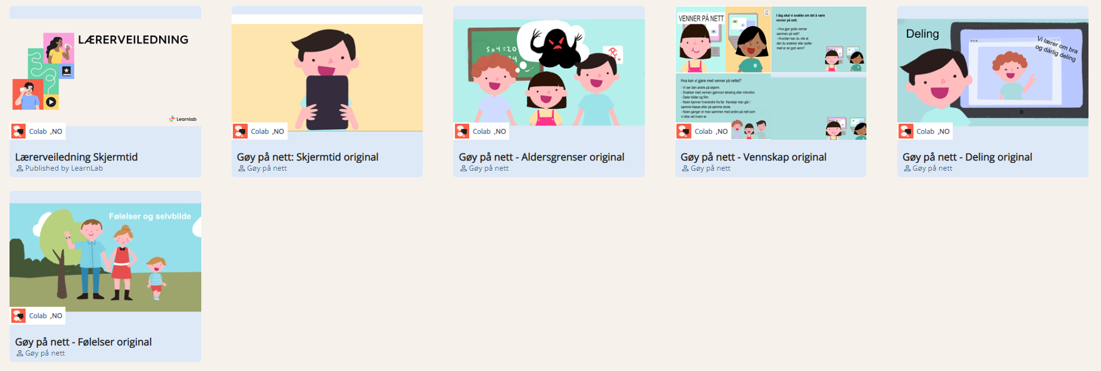1101x371 pixels.
Task: Click the title Gøy på nett - Følelser original
Action: point(83,342)
